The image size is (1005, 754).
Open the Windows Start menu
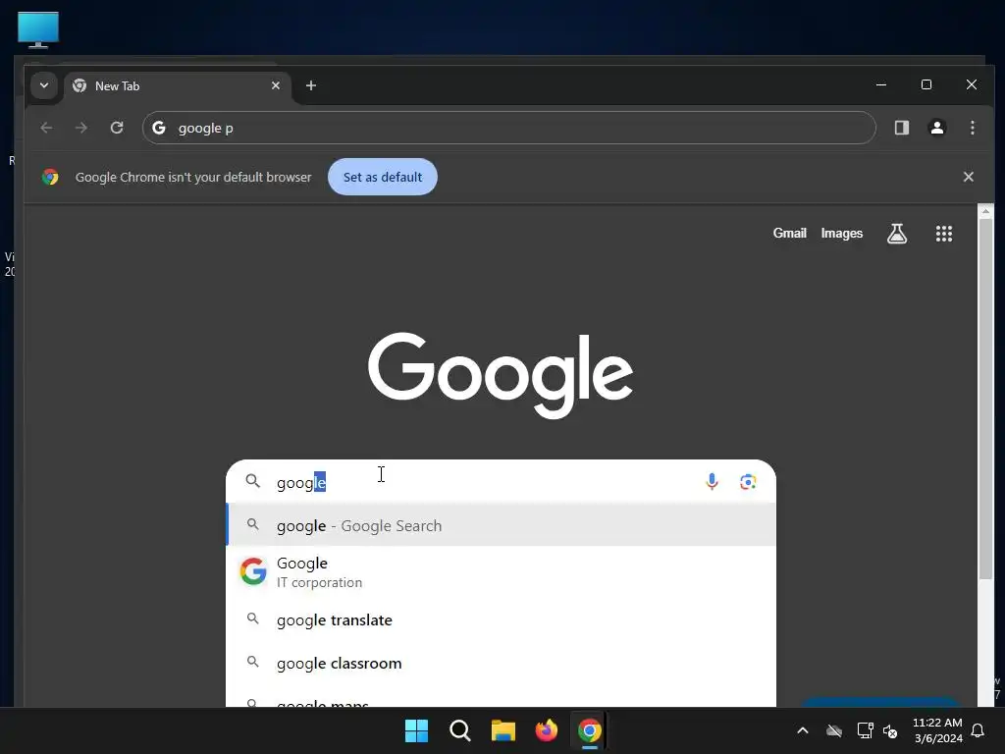(x=416, y=730)
